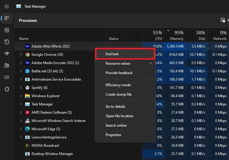Click the Spotify process icon
This screenshot has width=229, height=160.
click(x=27, y=88)
